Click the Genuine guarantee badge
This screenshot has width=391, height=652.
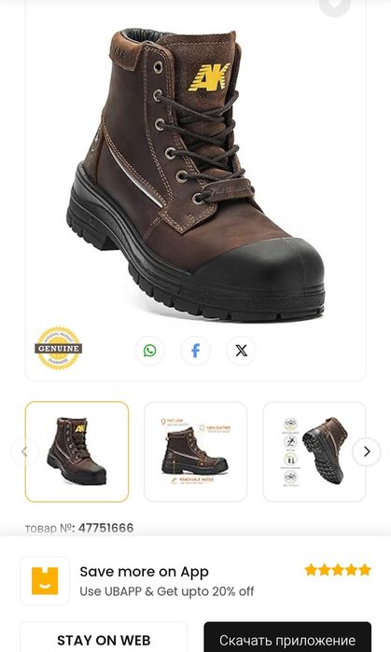pyautogui.click(x=58, y=348)
